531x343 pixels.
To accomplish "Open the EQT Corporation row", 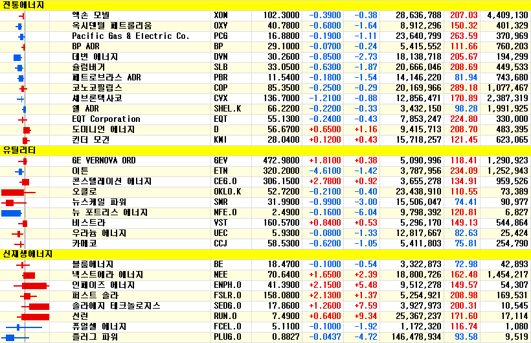I will click(265, 119).
